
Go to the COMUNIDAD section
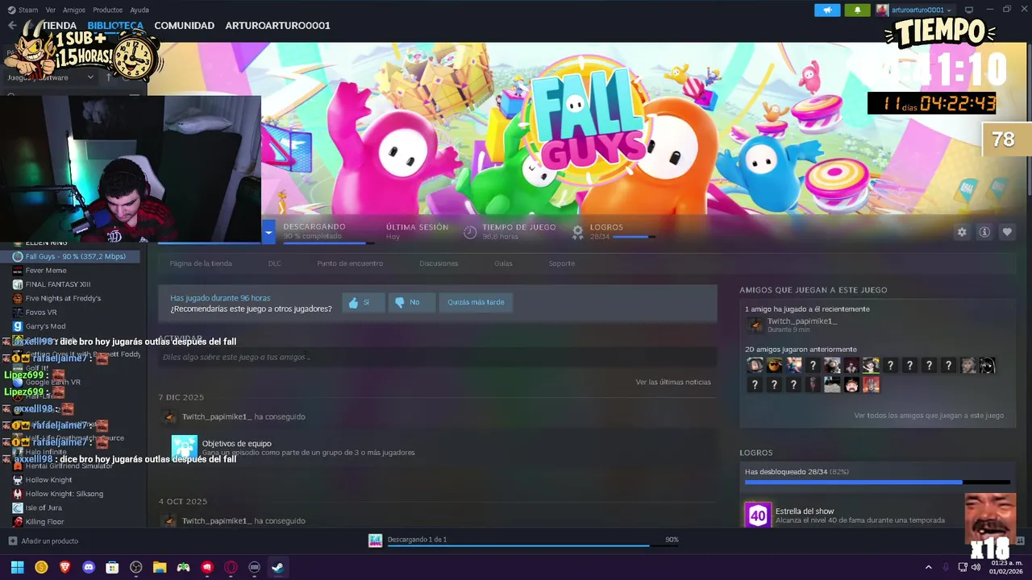(185, 25)
